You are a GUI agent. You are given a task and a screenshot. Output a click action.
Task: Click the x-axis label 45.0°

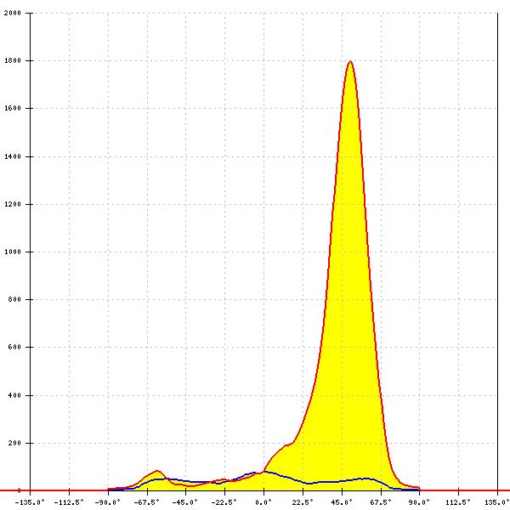(342, 502)
